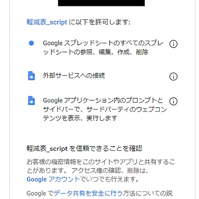
Task: Select the 外部サービスへの接続 permission text
Action: (x=74, y=76)
